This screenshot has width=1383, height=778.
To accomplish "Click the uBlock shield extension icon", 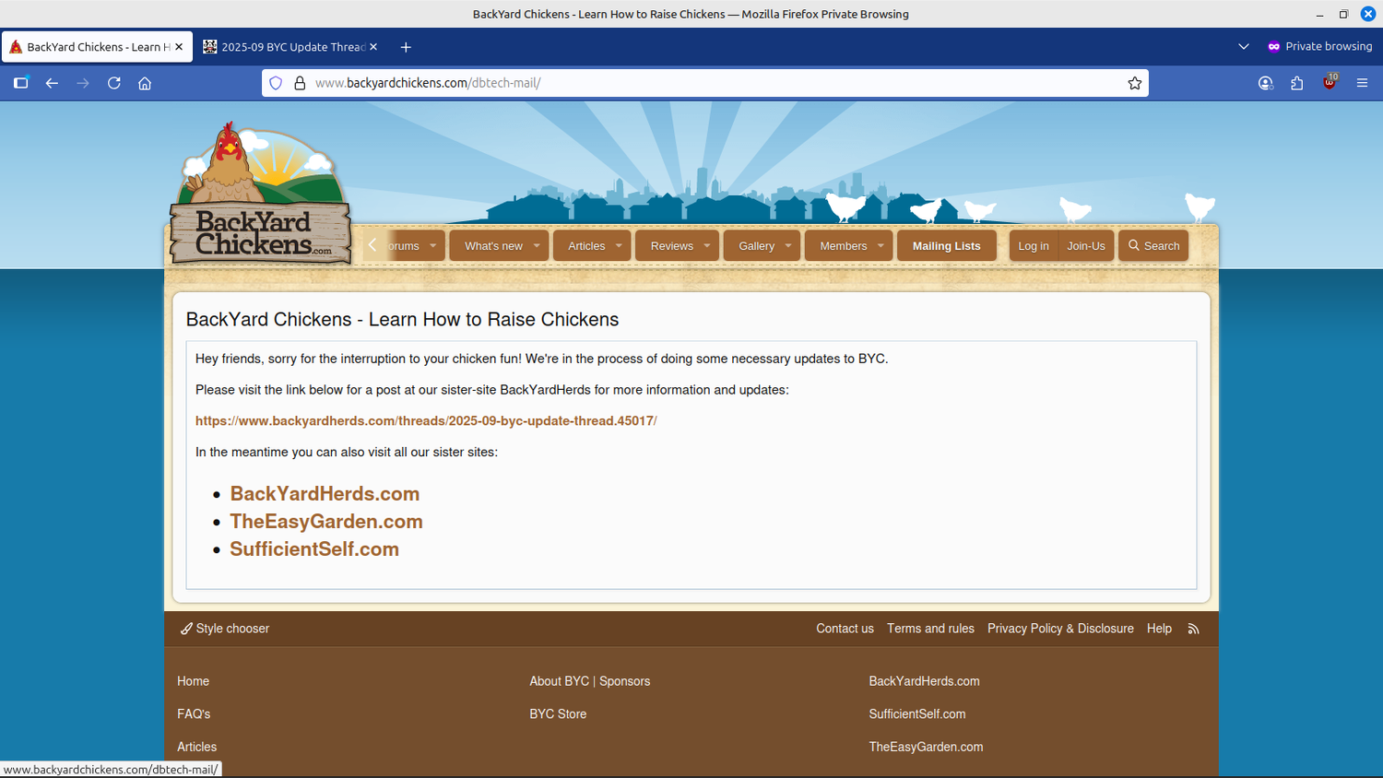I will [1329, 83].
